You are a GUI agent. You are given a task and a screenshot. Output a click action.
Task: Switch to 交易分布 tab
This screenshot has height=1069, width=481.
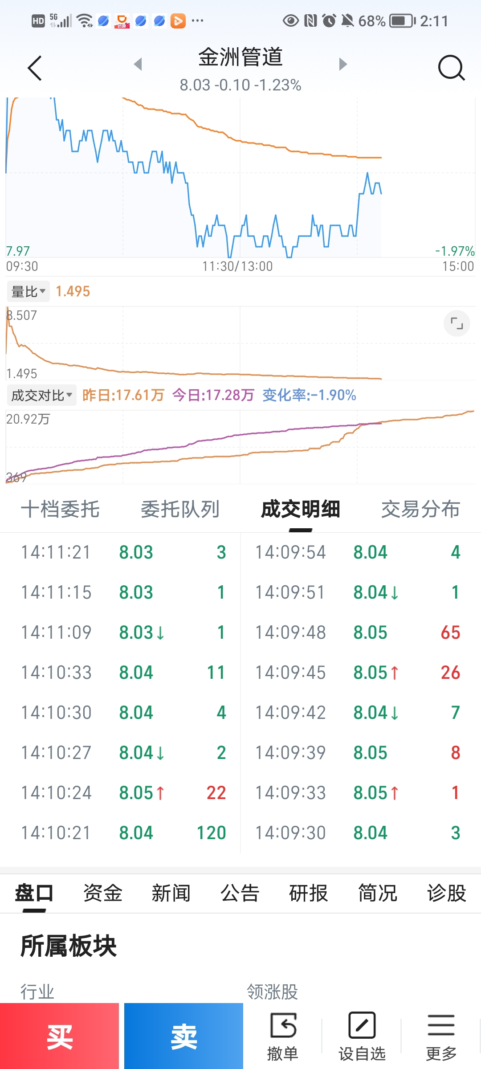[x=420, y=509]
